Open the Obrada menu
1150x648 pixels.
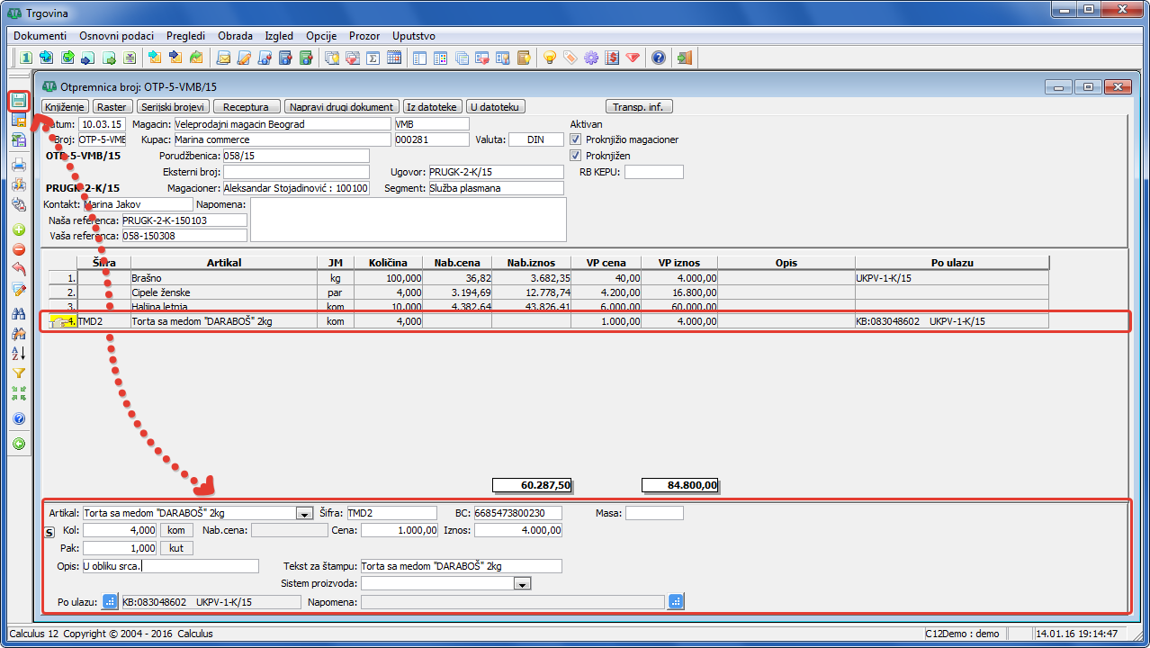click(235, 36)
